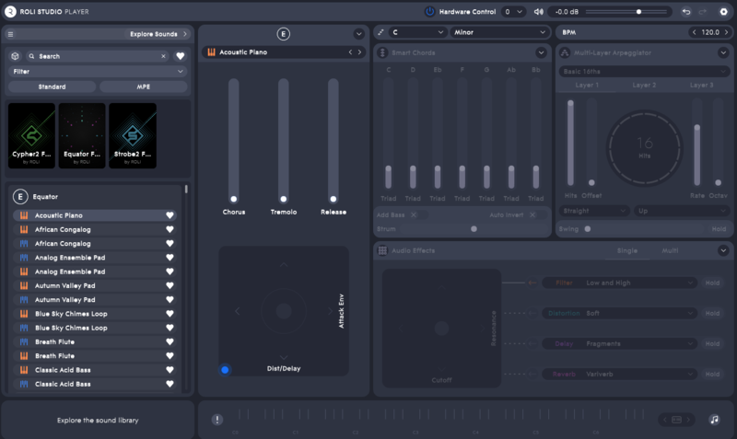This screenshot has width=737, height=439.
Task: Click the undo arrow icon
Action: pos(686,12)
